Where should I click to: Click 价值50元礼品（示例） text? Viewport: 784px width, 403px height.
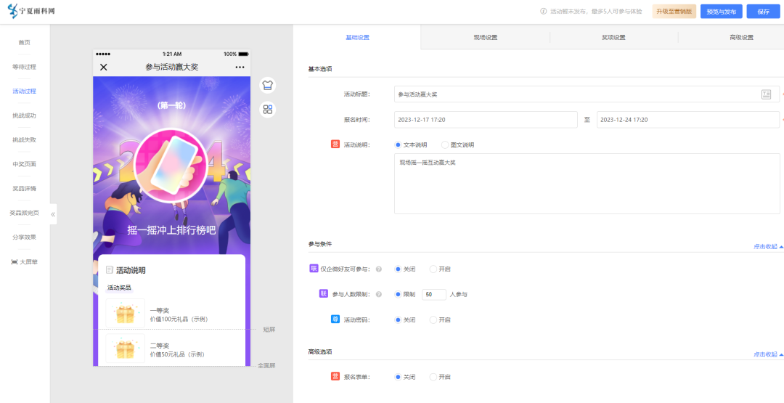click(x=177, y=354)
